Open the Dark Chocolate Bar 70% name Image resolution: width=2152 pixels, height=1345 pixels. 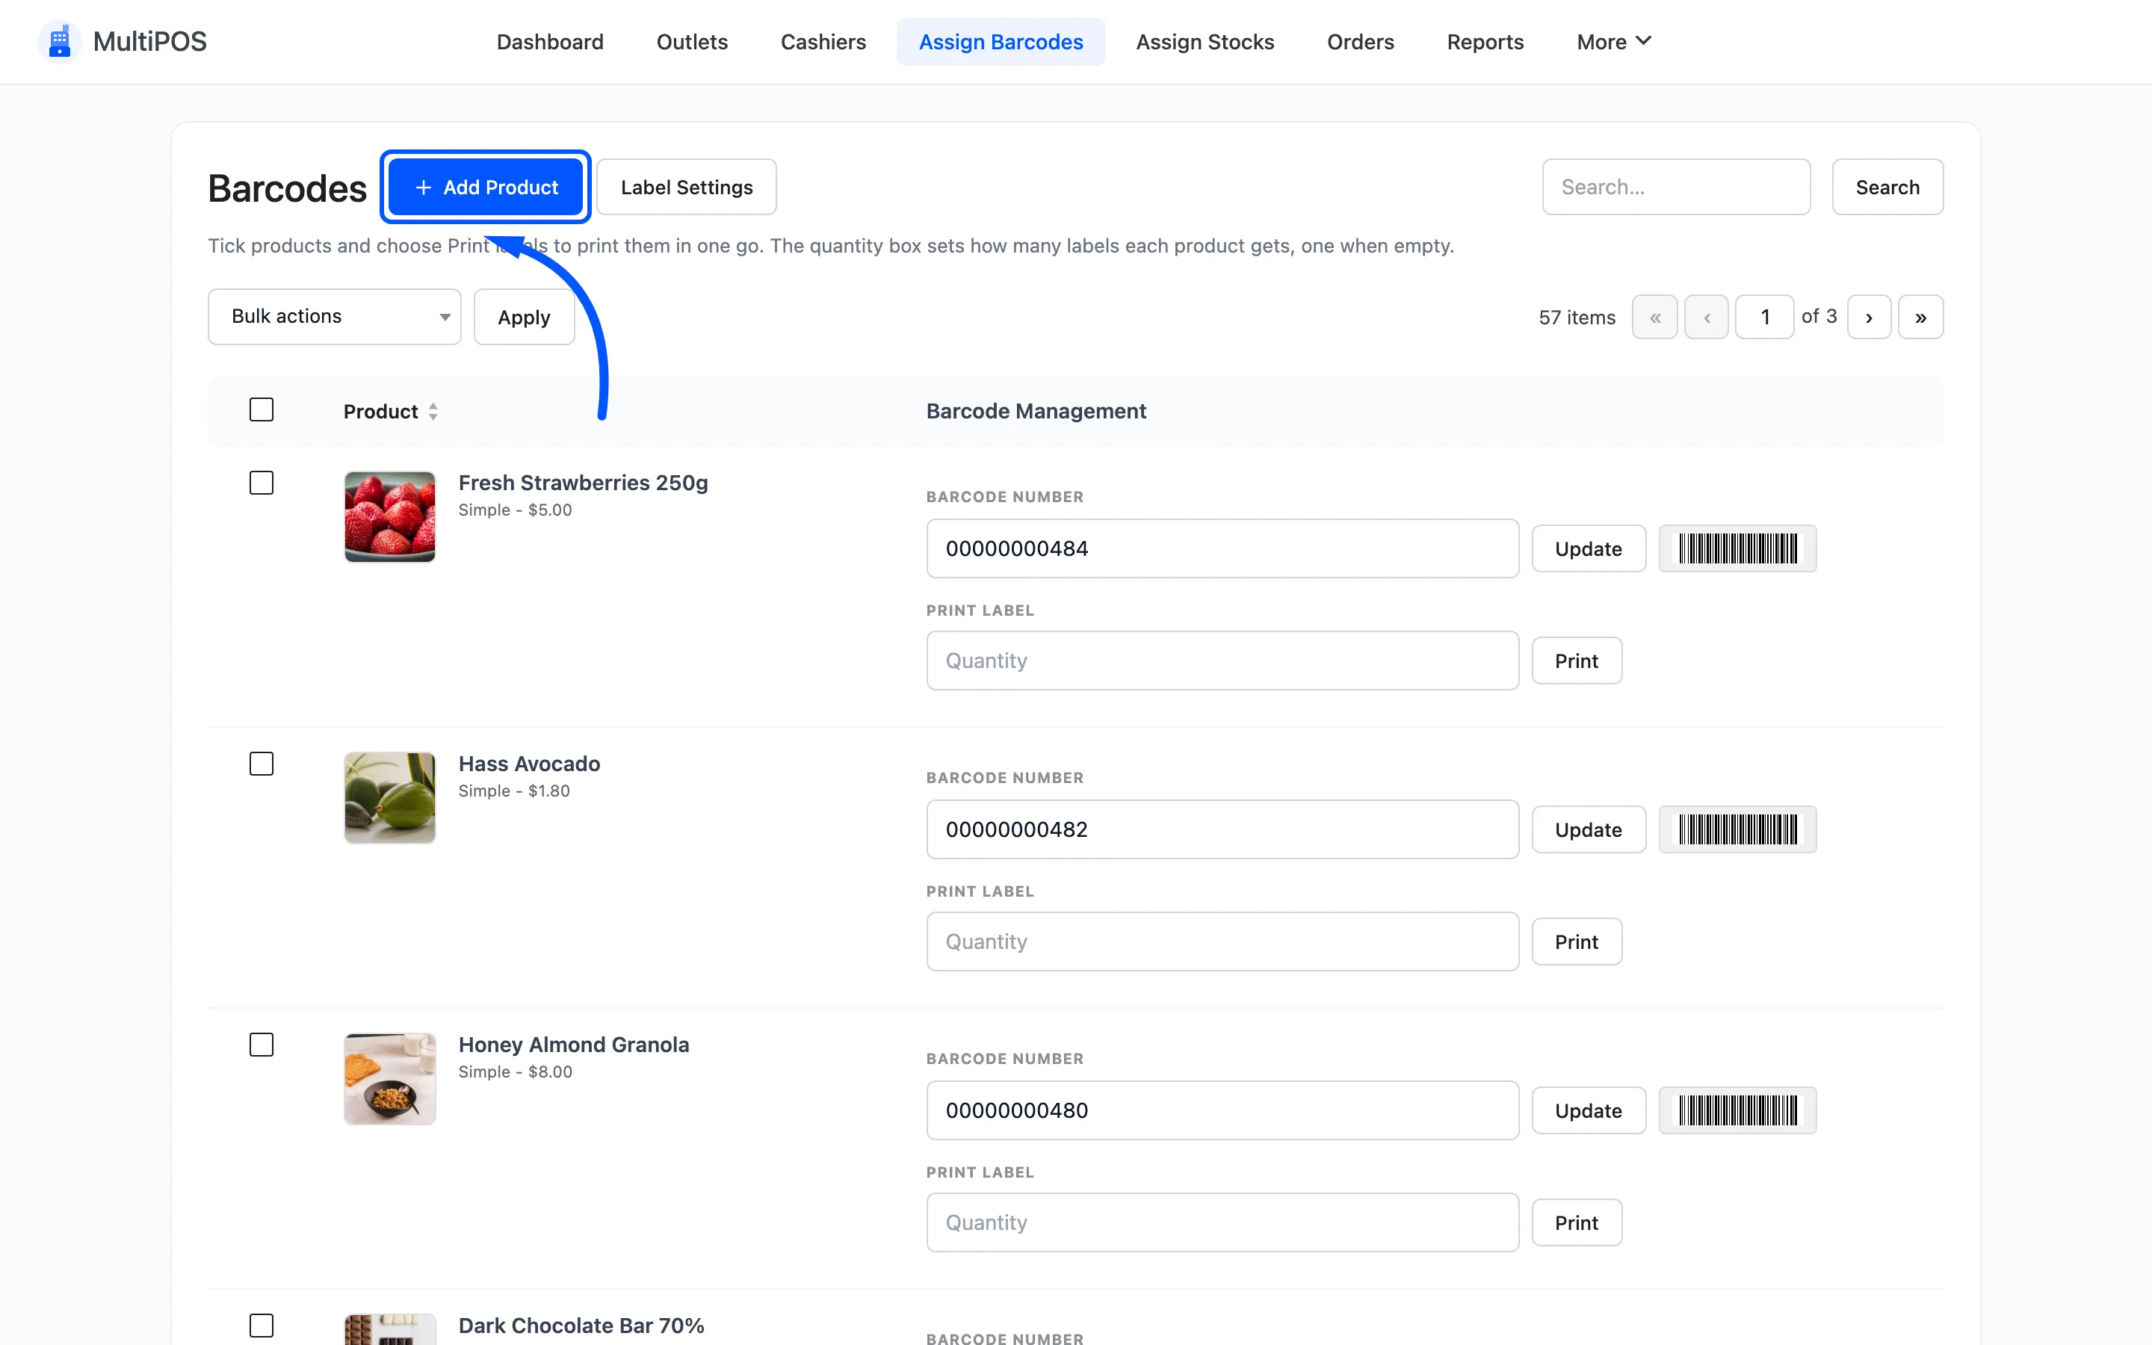(581, 1326)
